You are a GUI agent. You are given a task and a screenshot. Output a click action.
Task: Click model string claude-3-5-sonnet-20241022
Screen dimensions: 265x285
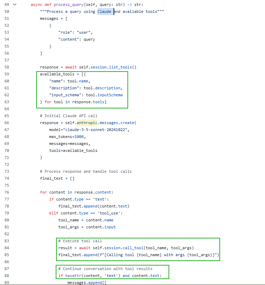95,130
